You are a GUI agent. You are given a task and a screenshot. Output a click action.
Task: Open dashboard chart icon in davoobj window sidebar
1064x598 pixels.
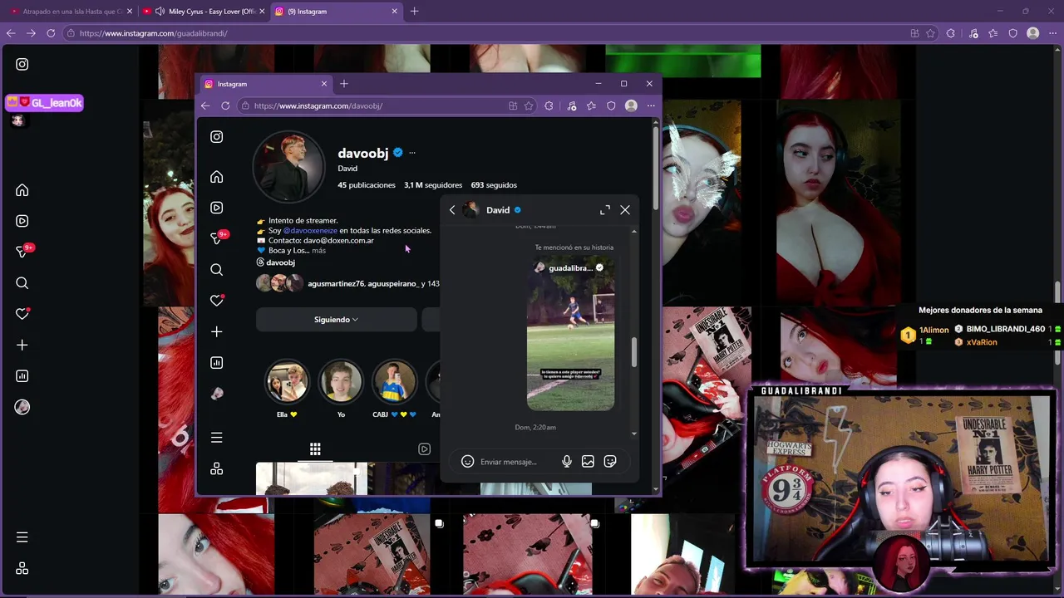pos(216,363)
